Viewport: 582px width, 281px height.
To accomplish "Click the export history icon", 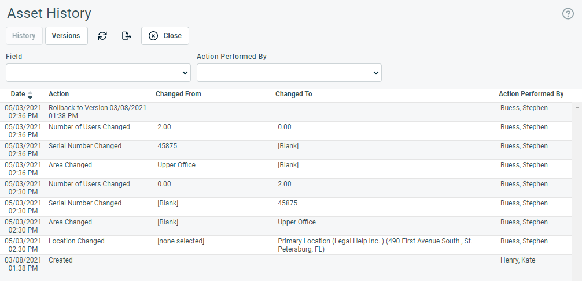I will tap(127, 36).
